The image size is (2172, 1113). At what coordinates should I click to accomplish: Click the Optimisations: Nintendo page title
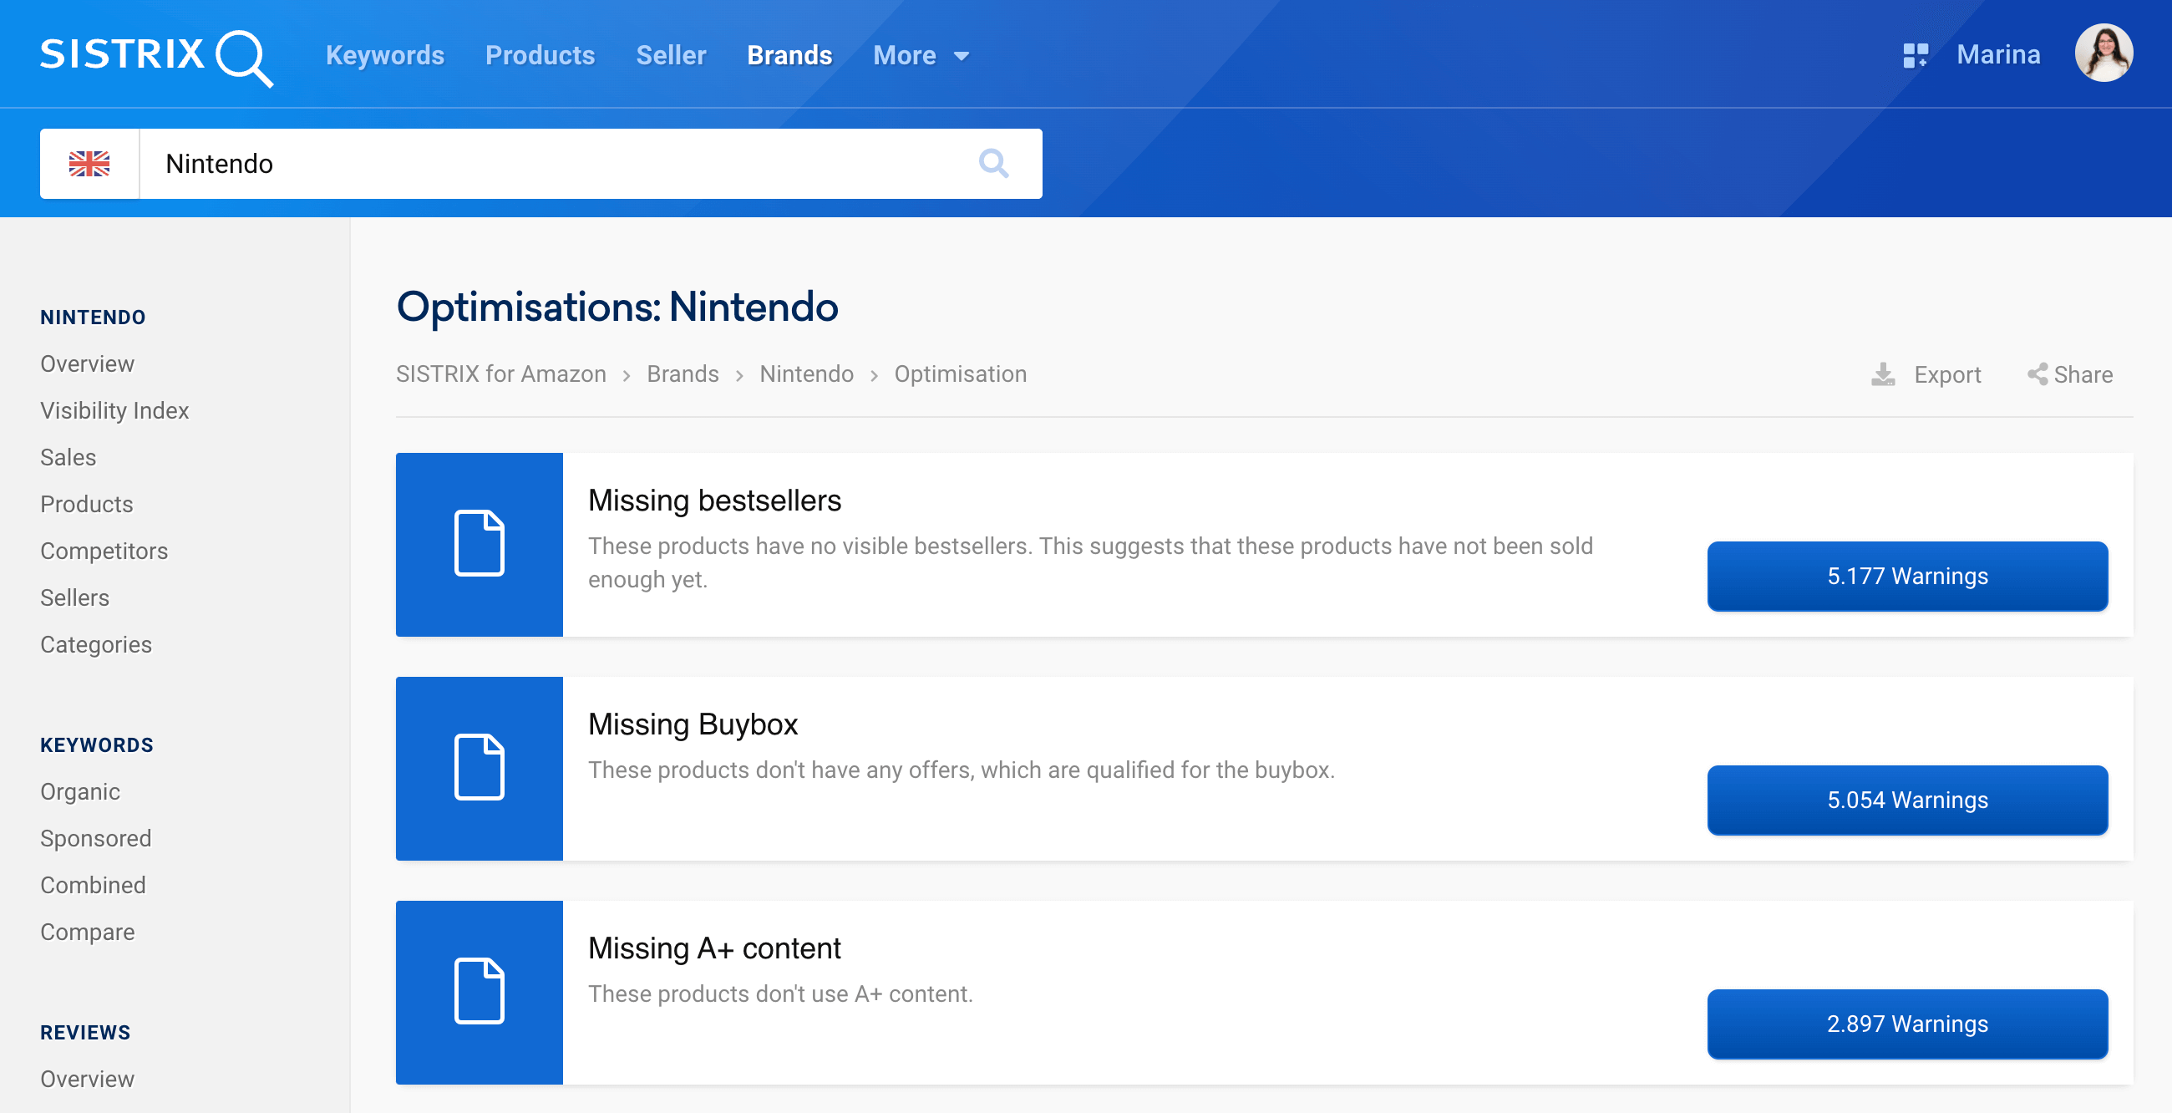pos(617,307)
